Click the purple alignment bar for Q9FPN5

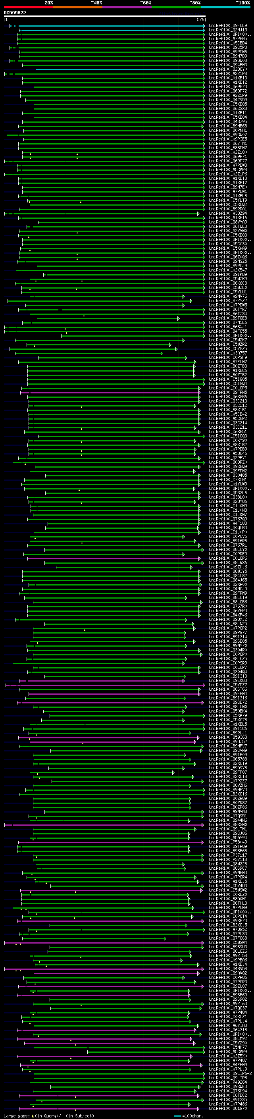111,392
